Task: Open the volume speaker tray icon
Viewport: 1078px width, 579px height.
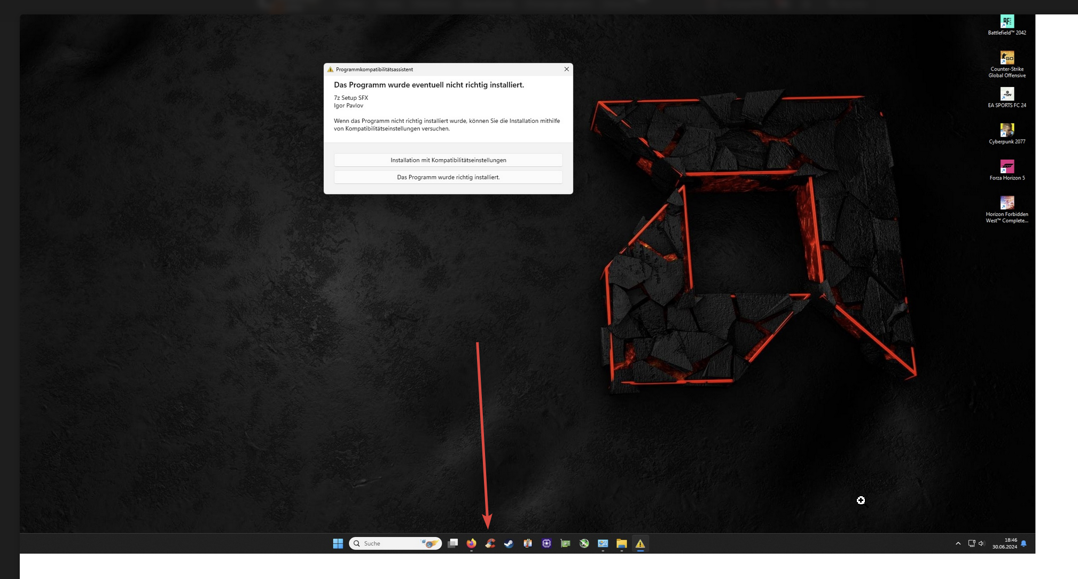Action: [x=981, y=544]
